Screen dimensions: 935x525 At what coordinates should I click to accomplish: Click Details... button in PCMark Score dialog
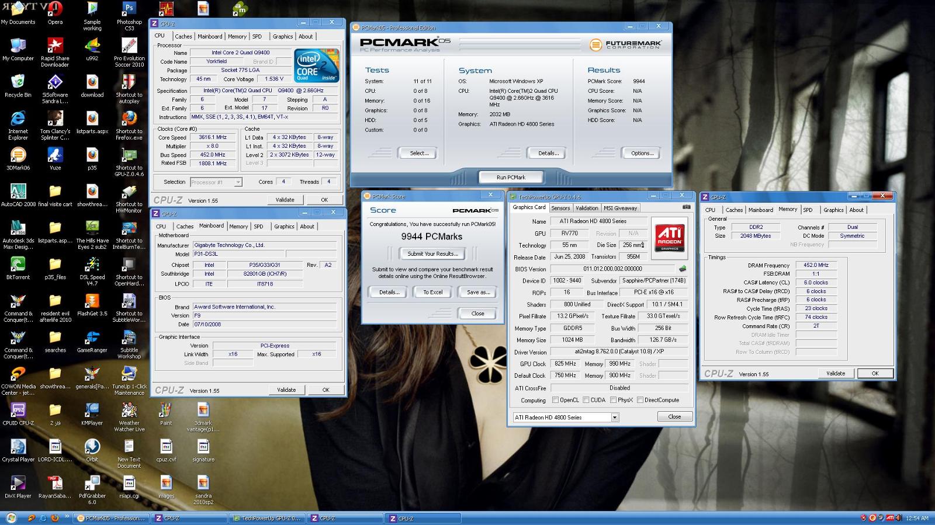pyautogui.click(x=389, y=292)
